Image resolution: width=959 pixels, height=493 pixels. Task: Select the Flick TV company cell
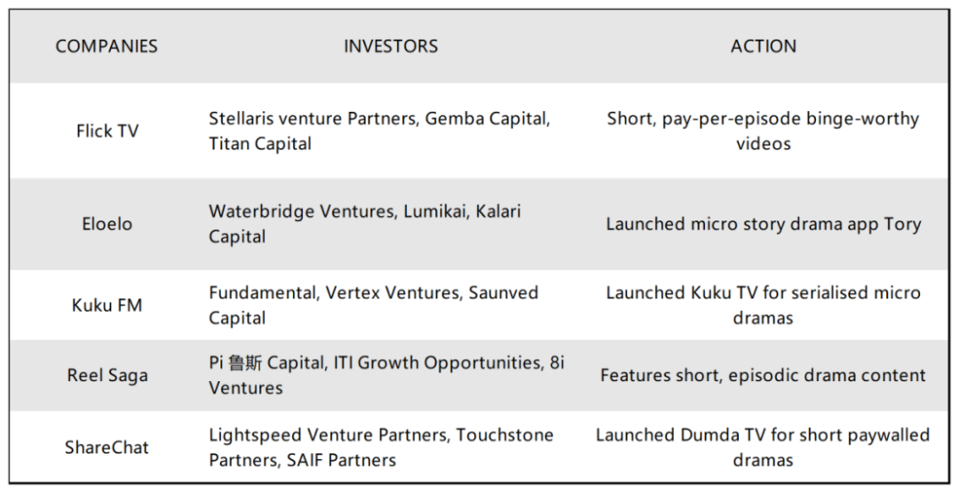(x=107, y=131)
